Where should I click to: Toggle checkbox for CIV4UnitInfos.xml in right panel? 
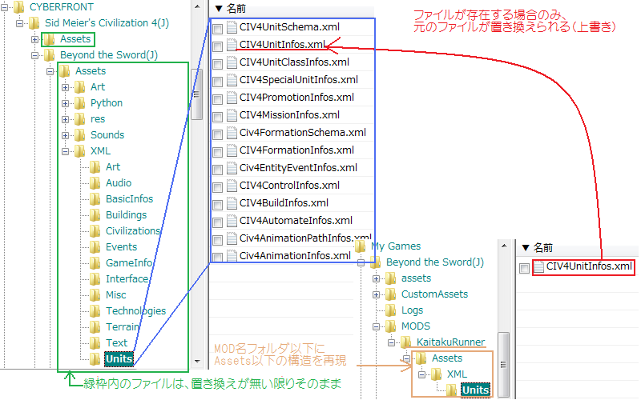pos(524,268)
